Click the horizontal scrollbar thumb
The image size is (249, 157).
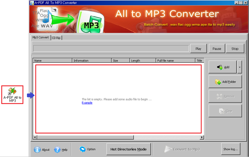pos(85,137)
